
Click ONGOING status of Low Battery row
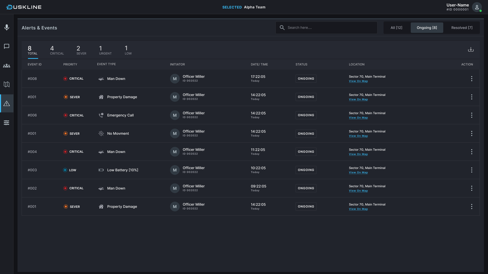[x=306, y=170]
